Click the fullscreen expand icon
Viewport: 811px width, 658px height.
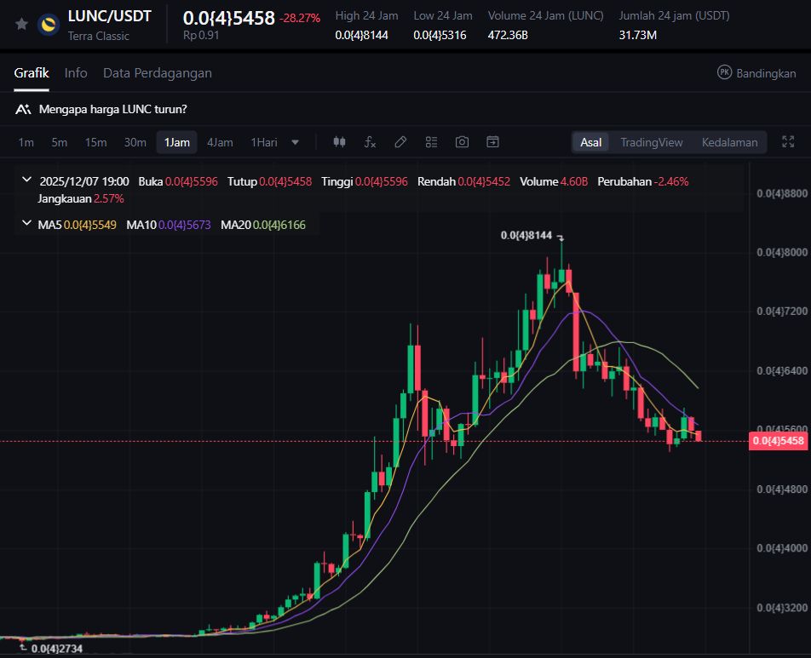tap(788, 142)
